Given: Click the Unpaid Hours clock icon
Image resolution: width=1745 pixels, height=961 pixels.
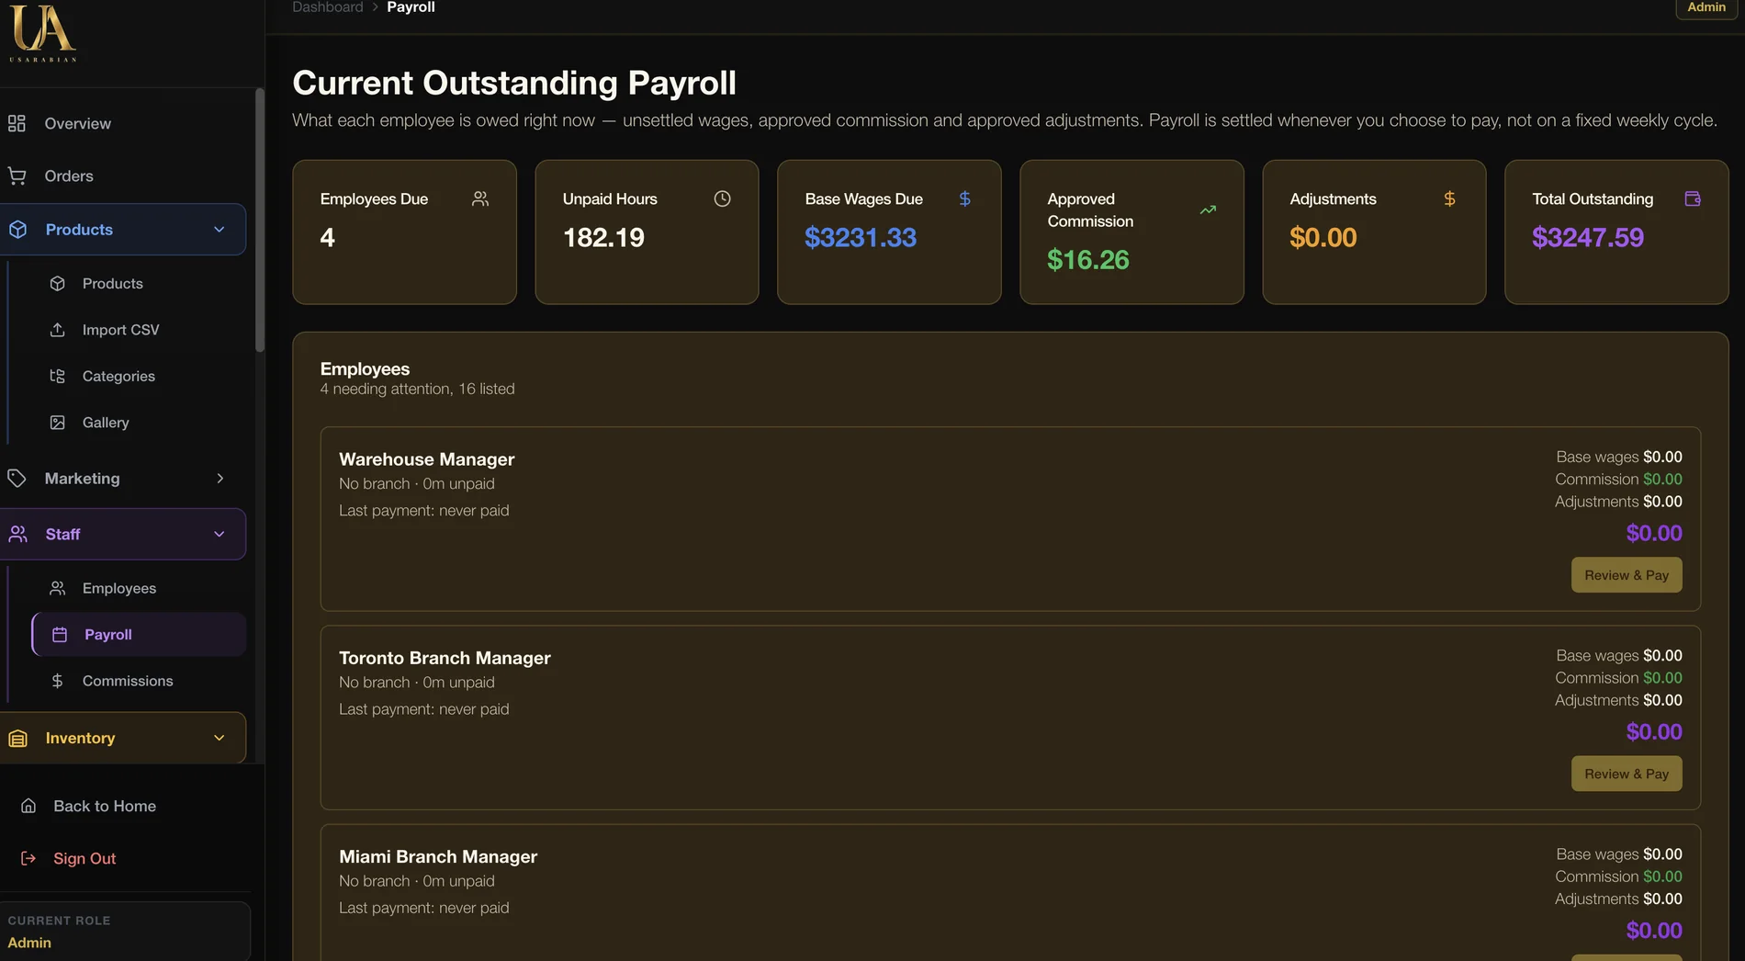Looking at the screenshot, I should [723, 198].
